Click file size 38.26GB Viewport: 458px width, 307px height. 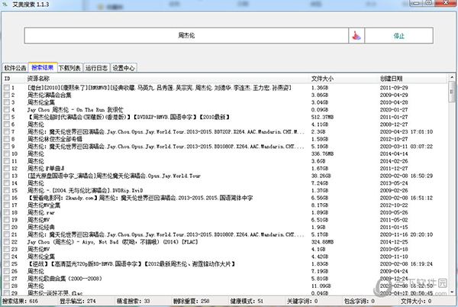320,176
